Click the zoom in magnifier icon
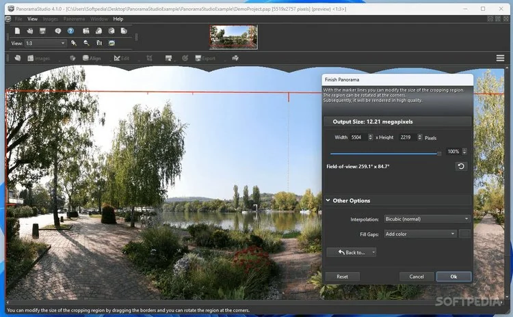Screen dimensions: 513x317 [74, 43]
